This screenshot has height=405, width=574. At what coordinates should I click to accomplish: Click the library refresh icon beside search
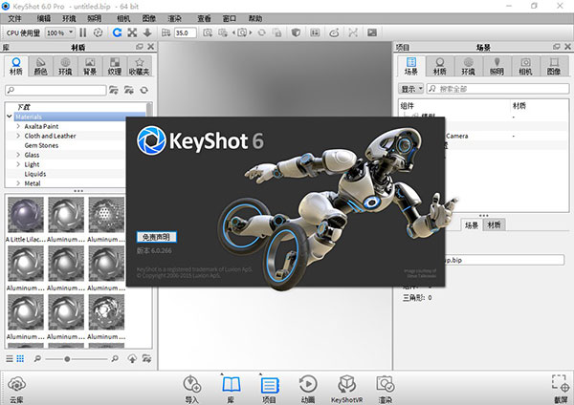coord(144,90)
